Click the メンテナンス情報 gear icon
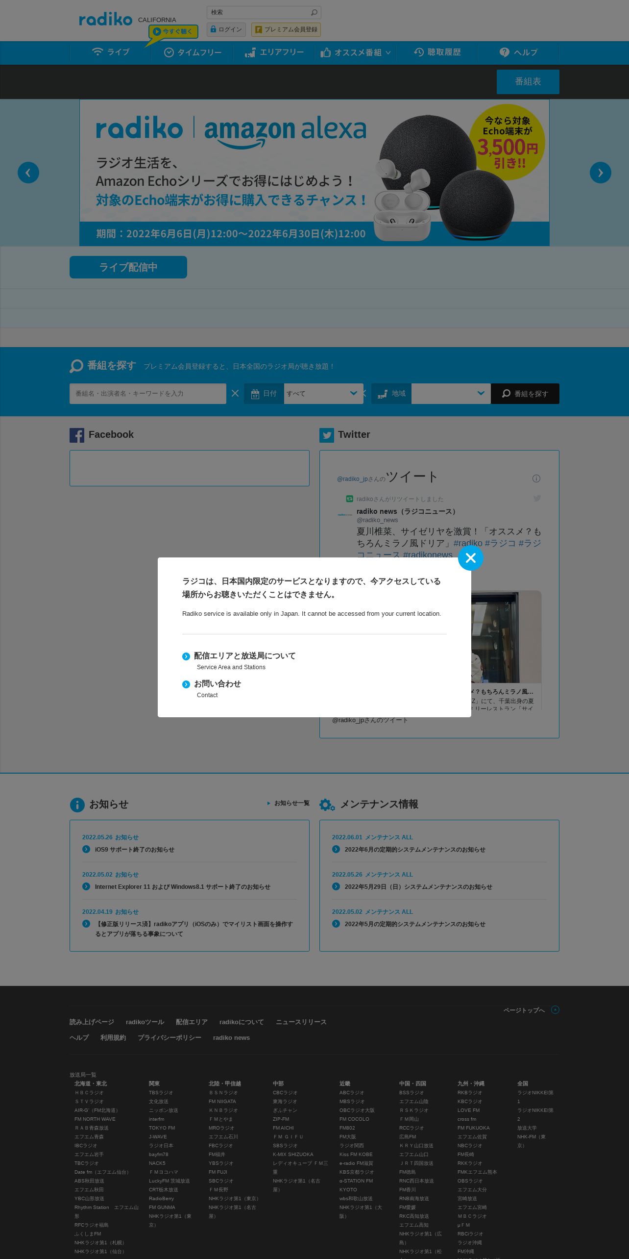Screen dimensions: 629x1259 327,805
